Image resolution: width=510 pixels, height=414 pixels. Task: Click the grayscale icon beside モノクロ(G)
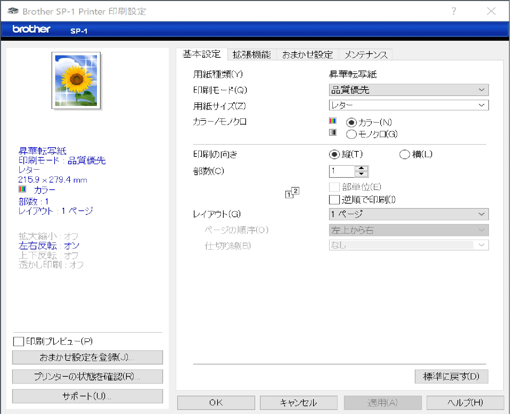pos(333,132)
